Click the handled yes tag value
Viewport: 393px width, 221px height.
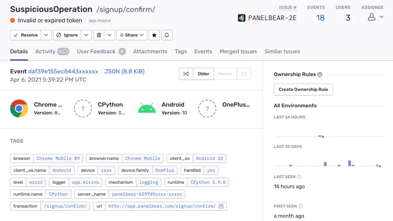point(211,170)
